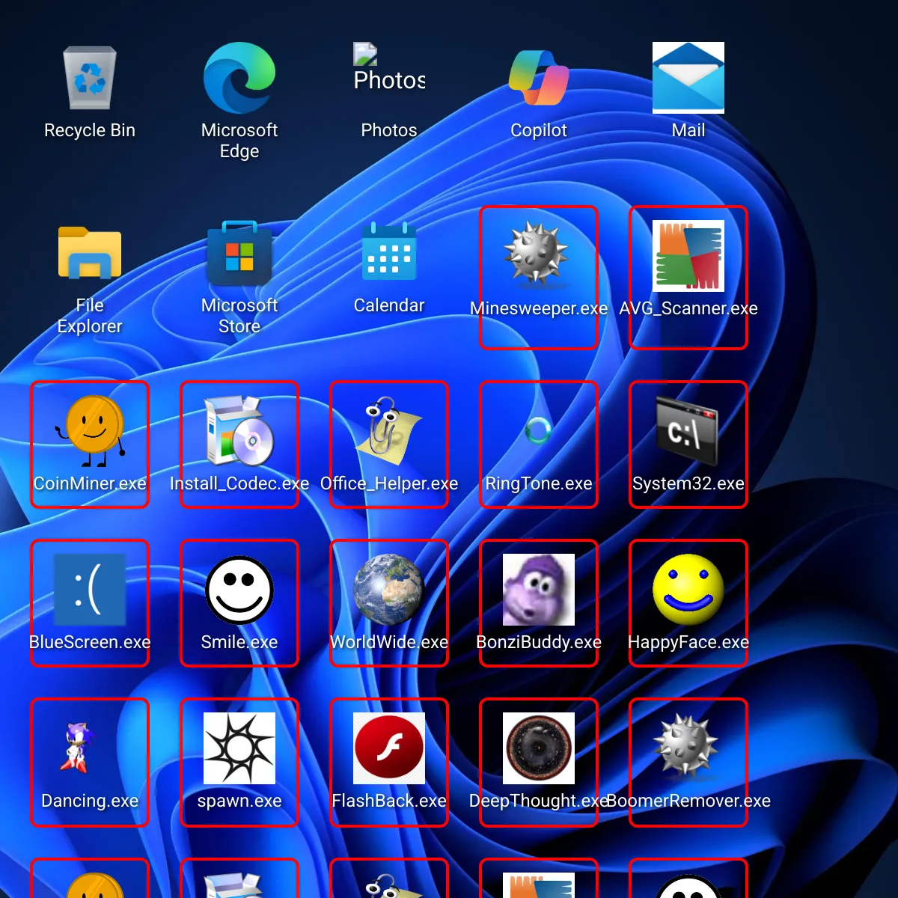This screenshot has height=898, width=898.
Task: Select the File Explorer folder icon
Action: [x=90, y=253]
